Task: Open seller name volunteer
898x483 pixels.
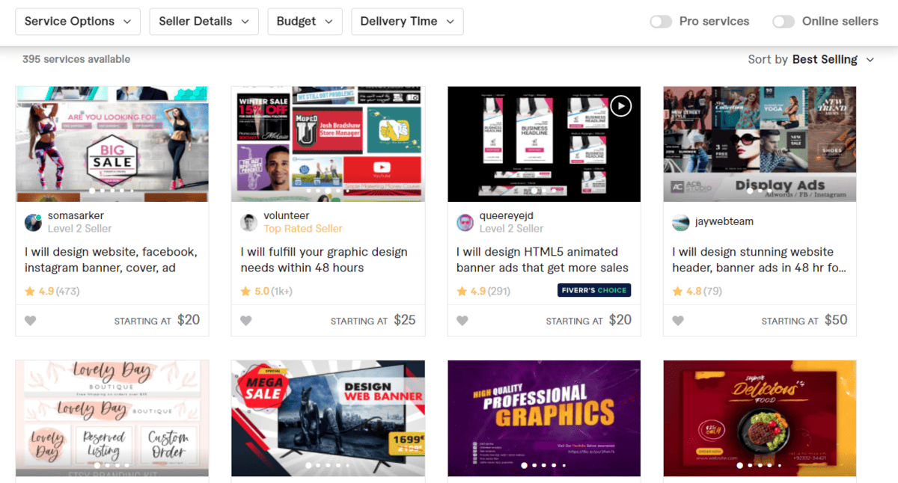Action: (287, 215)
